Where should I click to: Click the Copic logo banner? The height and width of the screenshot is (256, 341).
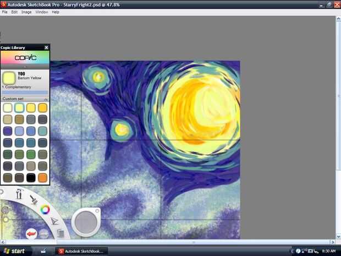[x=25, y=57]
